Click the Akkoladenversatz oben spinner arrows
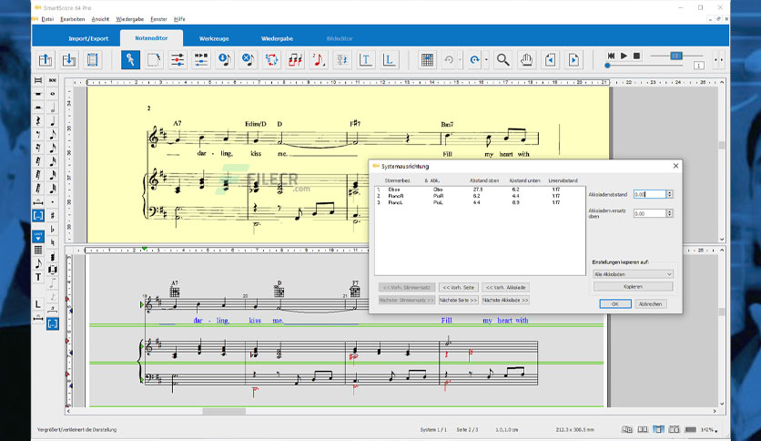The height and width of the screenshot is (441, 761). (669, 213)
